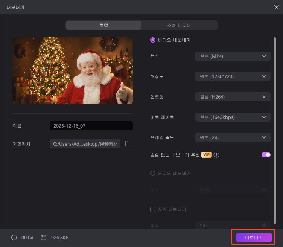Click the 926.8KB file size text

click(60, 238)
